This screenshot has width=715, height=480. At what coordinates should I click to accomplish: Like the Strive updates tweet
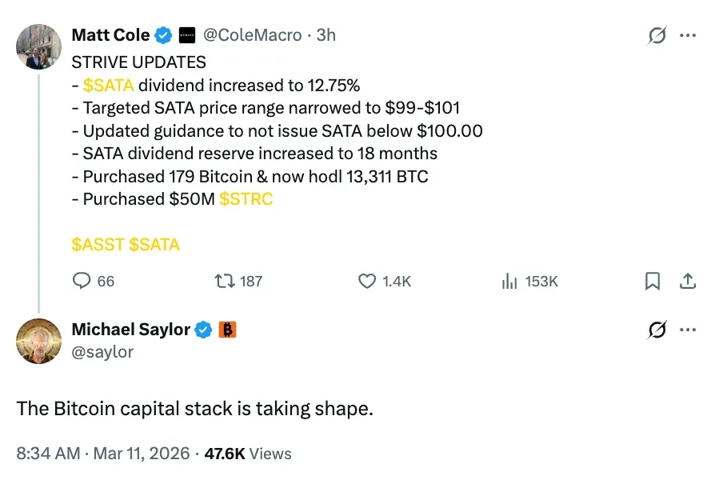pyautogui.click(x=367, y=281)
